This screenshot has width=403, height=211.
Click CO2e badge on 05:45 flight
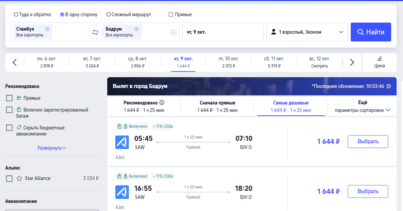point(163,126)
